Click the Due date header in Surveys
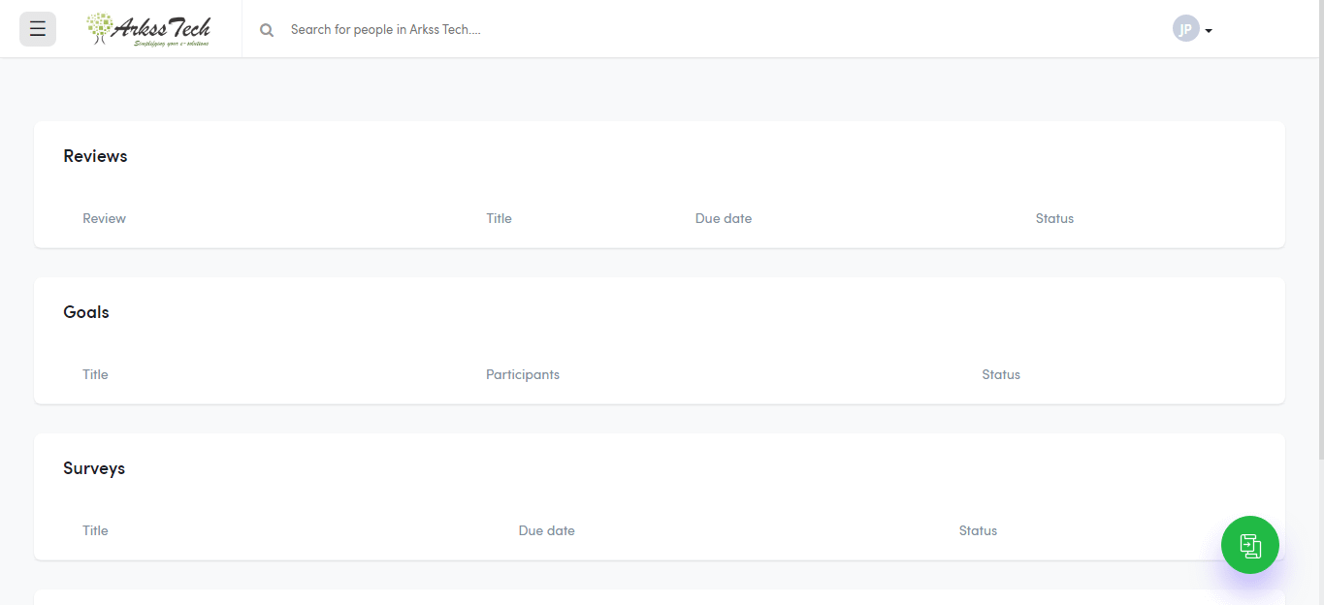 [x=546, y=530]
